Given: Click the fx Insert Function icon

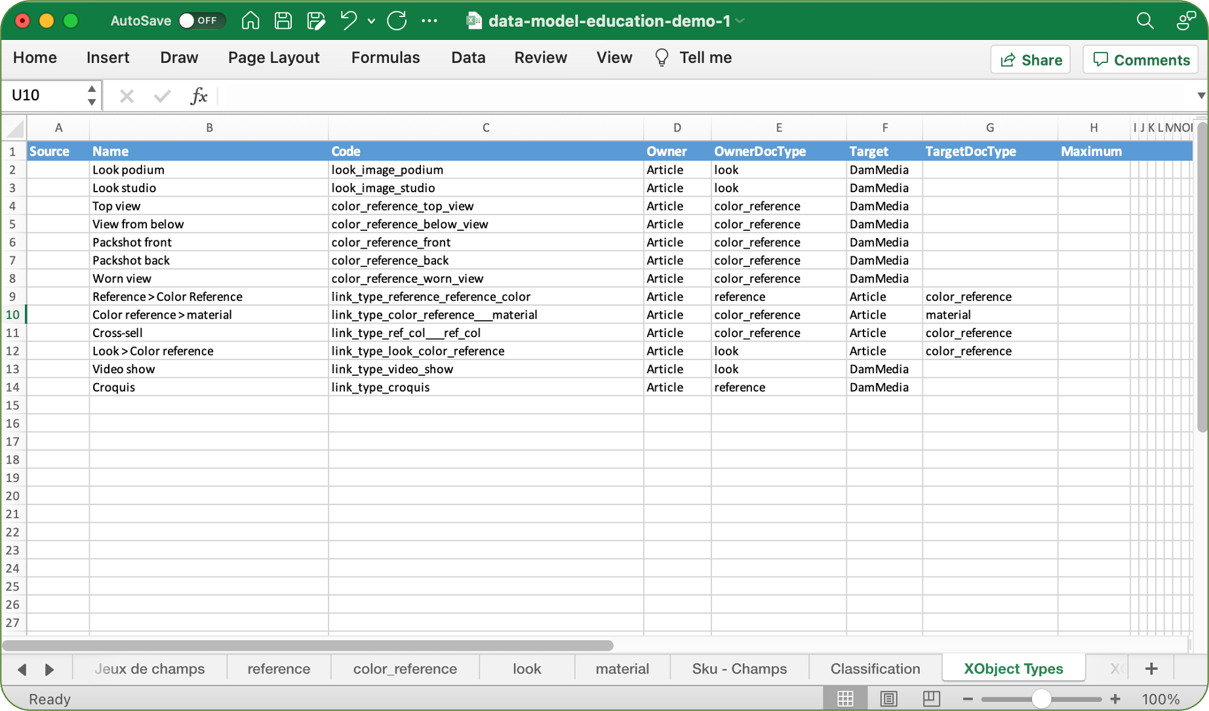Looking at the screenshot, I should (199, 96).
